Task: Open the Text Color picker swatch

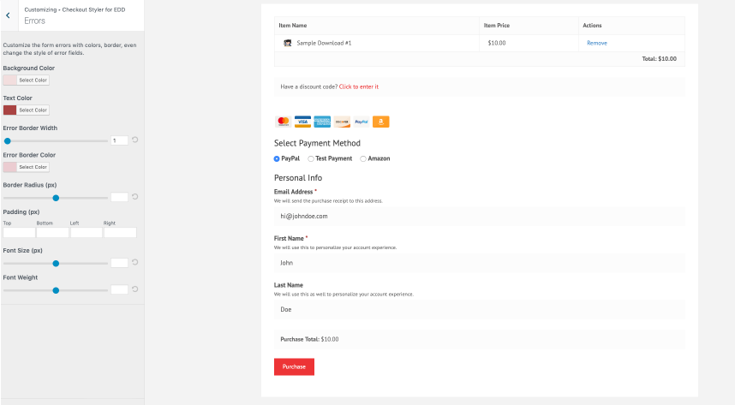Action: pyautogui.click(x=9, y=110)
